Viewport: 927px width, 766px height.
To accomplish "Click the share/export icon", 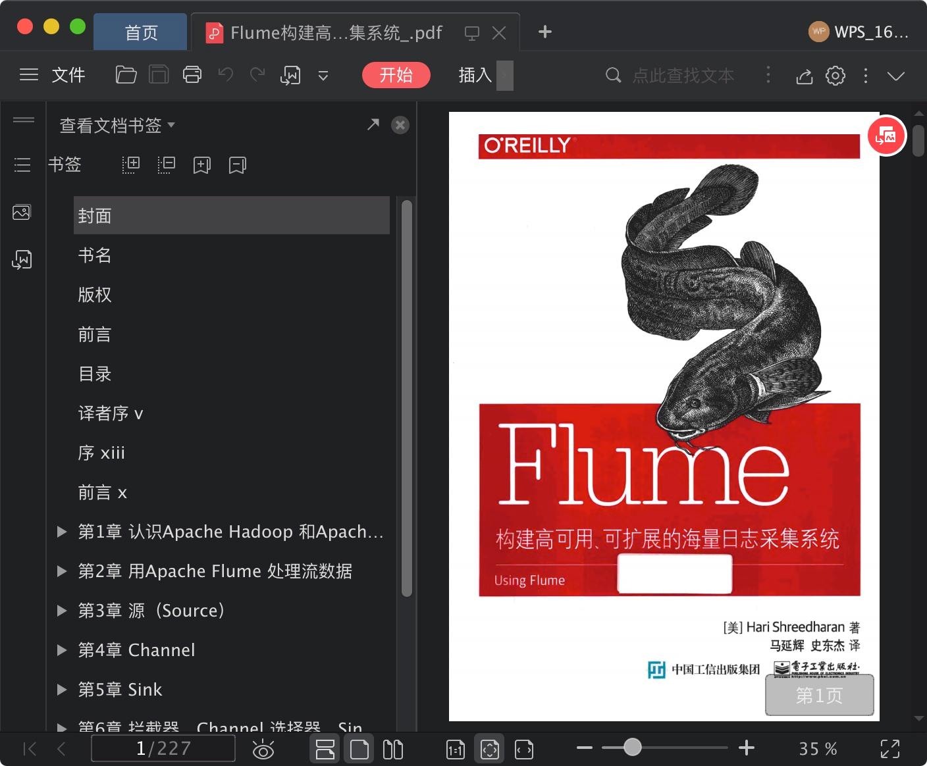I will [804, 76].
